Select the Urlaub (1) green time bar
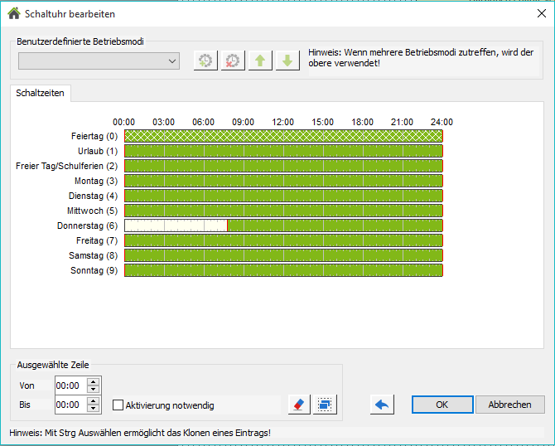This screenshot has height=446, width=555. coord(283,151)
